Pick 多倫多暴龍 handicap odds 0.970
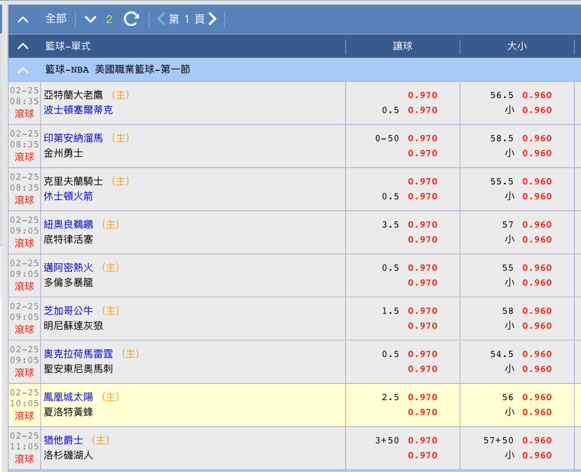Image resolution: width=581 pixels, height=472 pixels. point(422,283)
